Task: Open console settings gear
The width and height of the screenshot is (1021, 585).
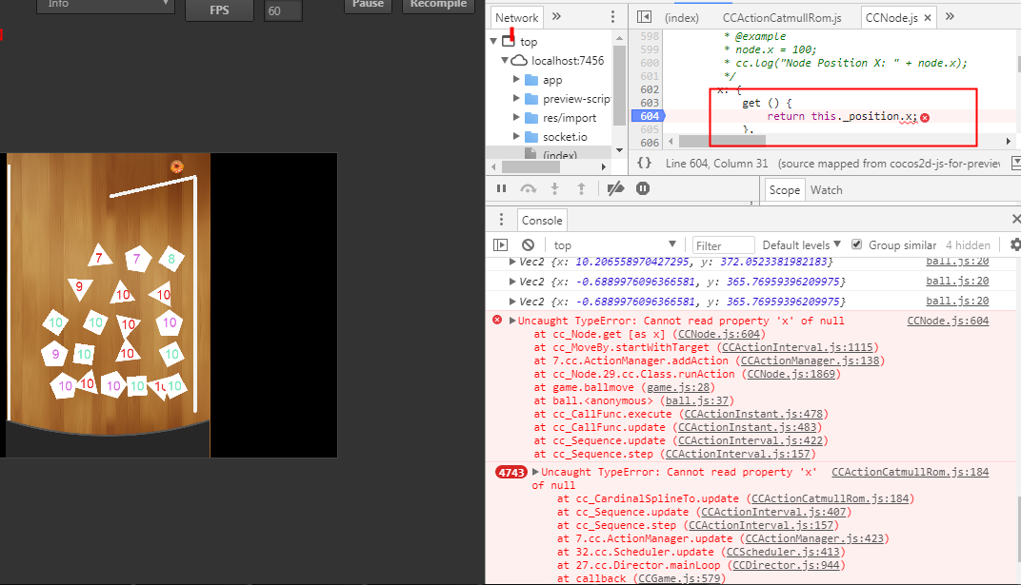Action: tap(1015, 245)
